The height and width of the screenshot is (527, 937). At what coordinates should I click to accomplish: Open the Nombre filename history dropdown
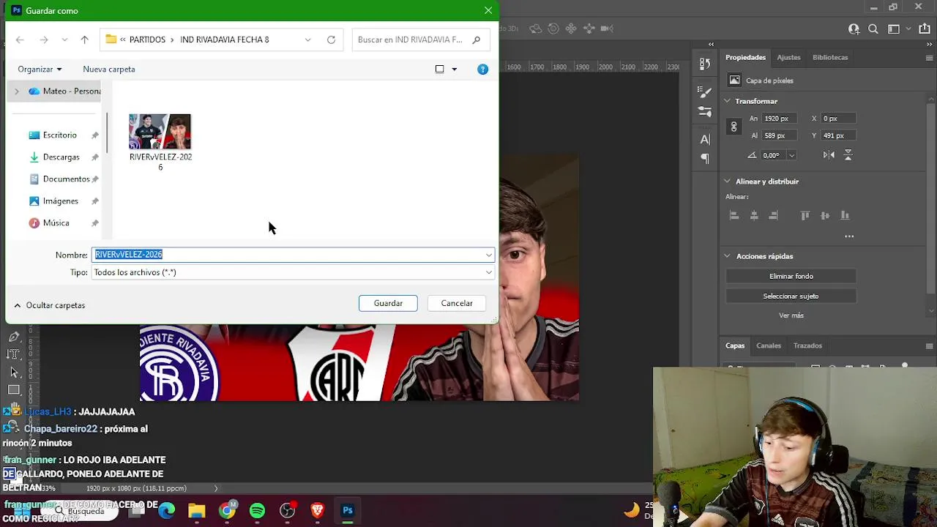point(489,255)
